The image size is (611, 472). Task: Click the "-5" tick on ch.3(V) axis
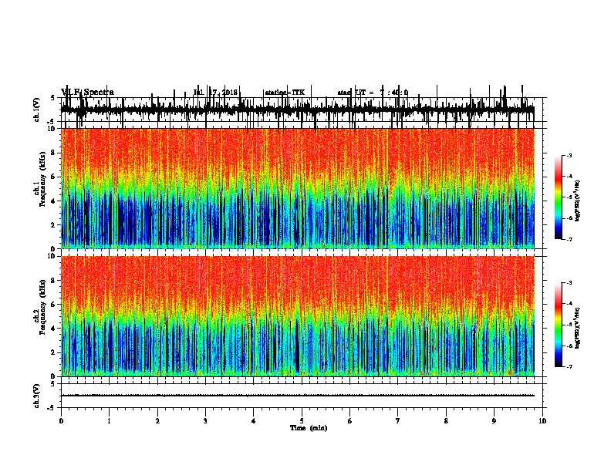click(x=52, y=408)
